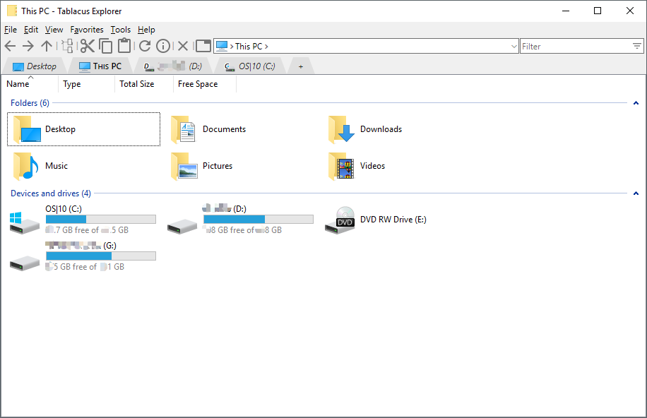The height and width of the screenshot is (418, 647).
Task: Copy the selection using toolbar icon
Action: pos(106,46)
